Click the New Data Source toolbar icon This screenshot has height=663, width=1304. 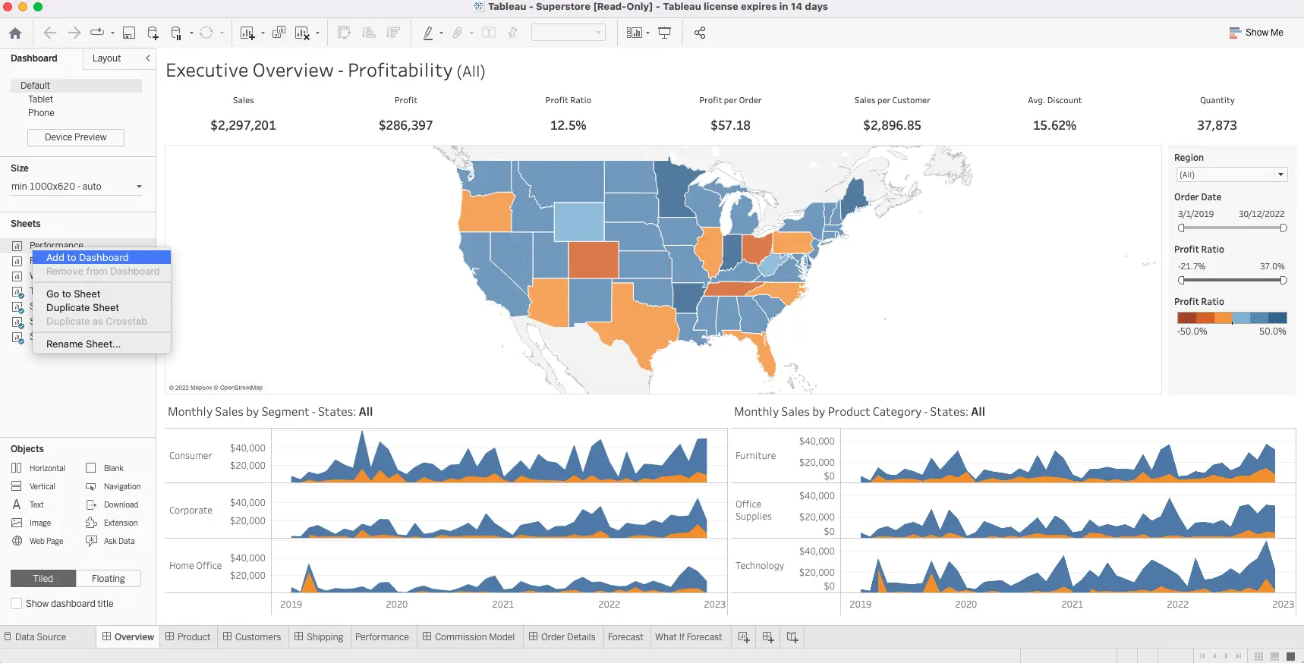point(153,33)
